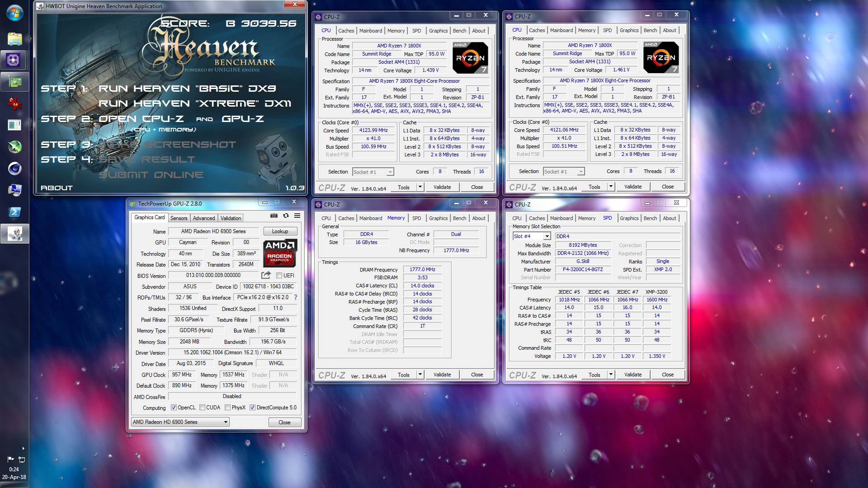
Task: Click the Part Number field F4-3200C14-8GTZ
Action: pyautogui.click(x=583, y=270)
